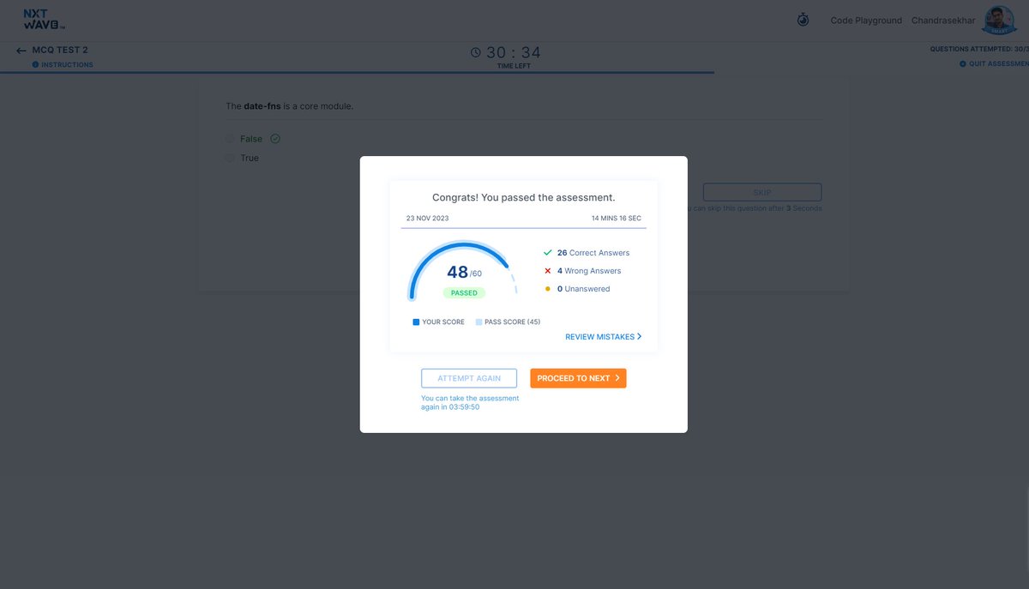Open the stopwatch timer icon in header
This screenshot has width=1029, height=589.
click(803, 20)
